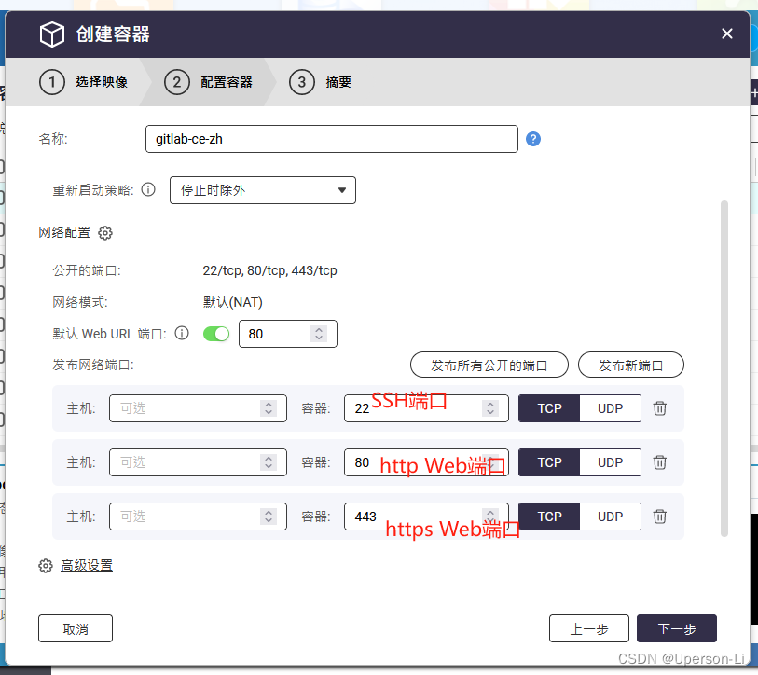Image resolution: width=758 pixels, height=675 pixels.
Task: Select TCP for container port 22
Action: click(549, 408)
